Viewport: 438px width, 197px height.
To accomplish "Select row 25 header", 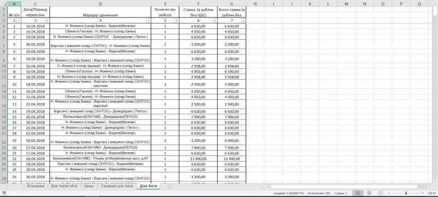I will coord(4,158).
